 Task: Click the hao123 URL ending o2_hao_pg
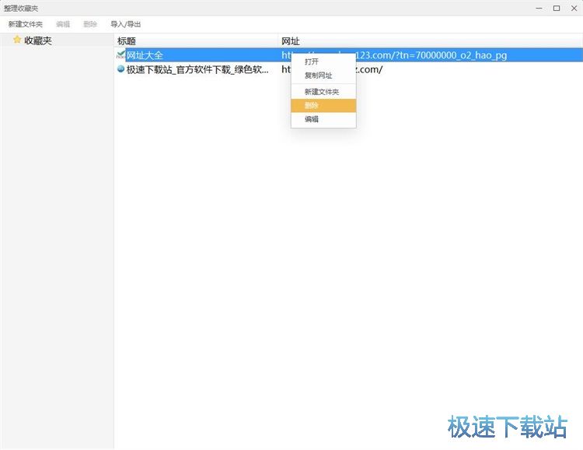[394, 55]
